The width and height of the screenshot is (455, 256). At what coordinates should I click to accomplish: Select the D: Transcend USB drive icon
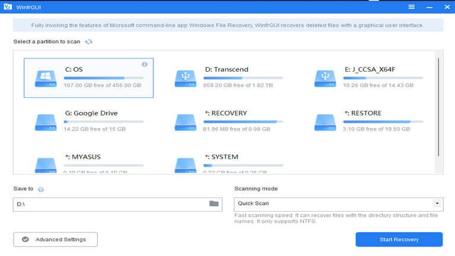click(x=185, y=78)
